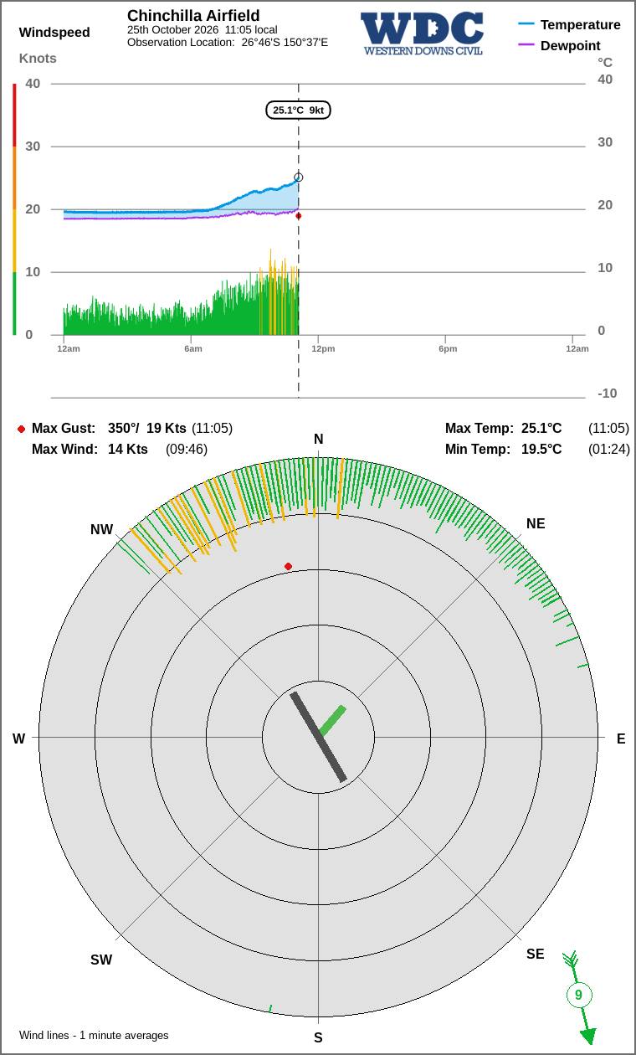Click the Min Temp value 19.5°C

coord(541,450)
